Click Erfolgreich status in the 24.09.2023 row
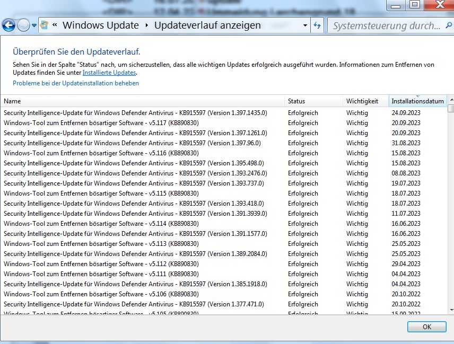Screen dimensions: 454x344 pos(303,113)
